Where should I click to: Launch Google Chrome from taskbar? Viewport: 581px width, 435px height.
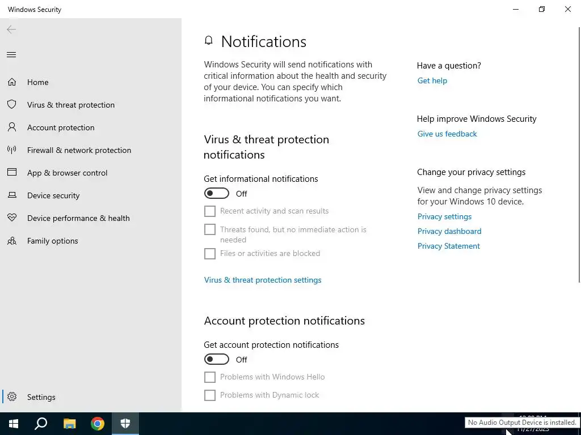coord(98,424)
